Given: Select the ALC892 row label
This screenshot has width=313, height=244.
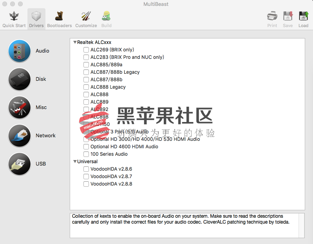Looking at the screenshot, I should (100, 109).
